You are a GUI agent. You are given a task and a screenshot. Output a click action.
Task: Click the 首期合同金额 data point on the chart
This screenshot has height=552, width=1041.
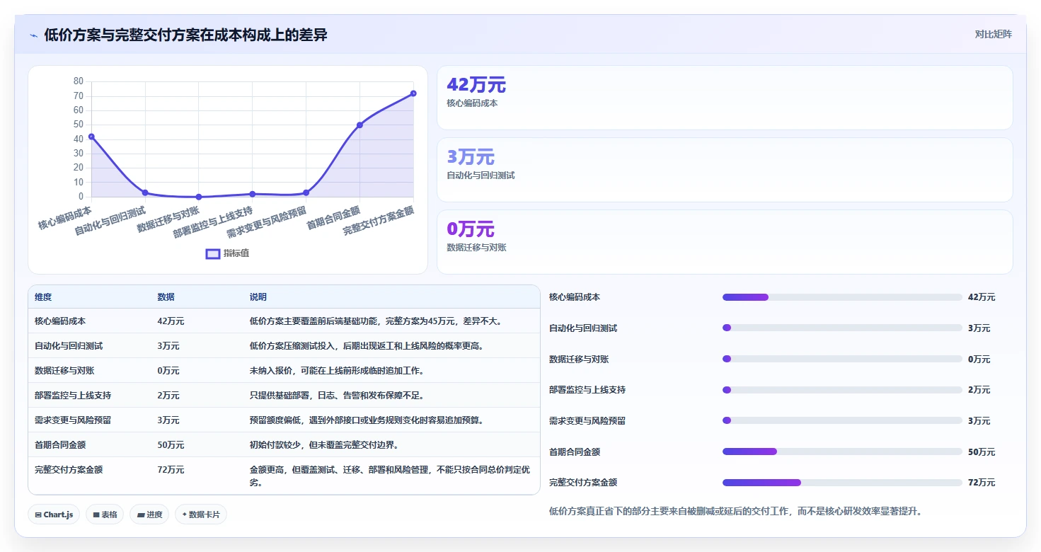tap(360, 125)
